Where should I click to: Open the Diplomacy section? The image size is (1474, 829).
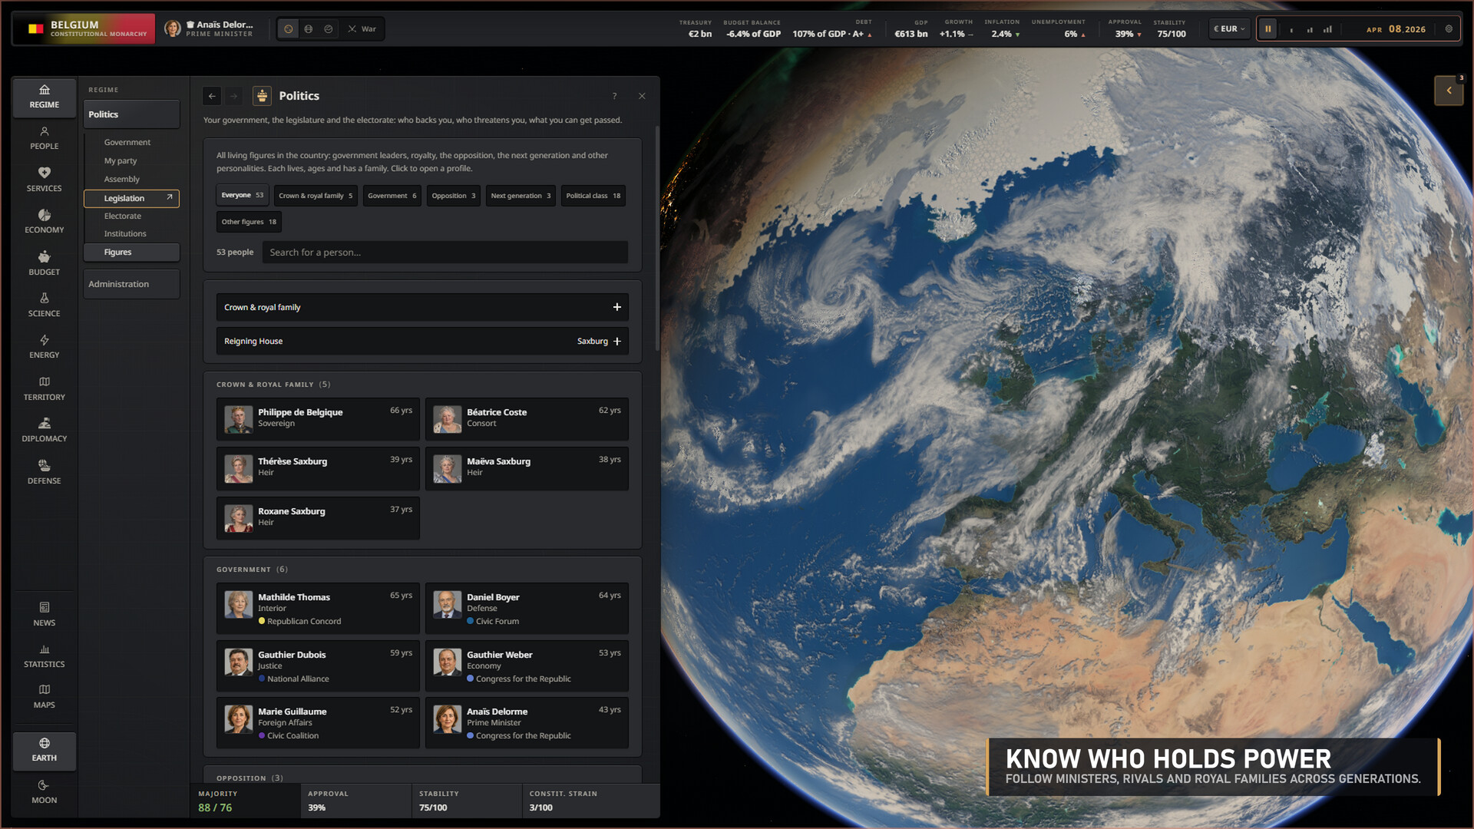(44, 431)
